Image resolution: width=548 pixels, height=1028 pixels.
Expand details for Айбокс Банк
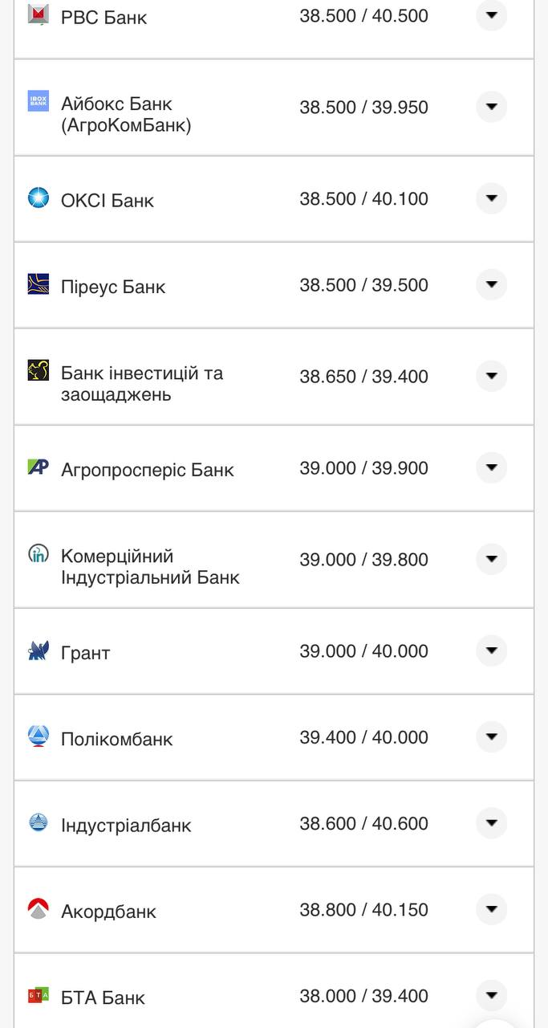pos(491,107)
